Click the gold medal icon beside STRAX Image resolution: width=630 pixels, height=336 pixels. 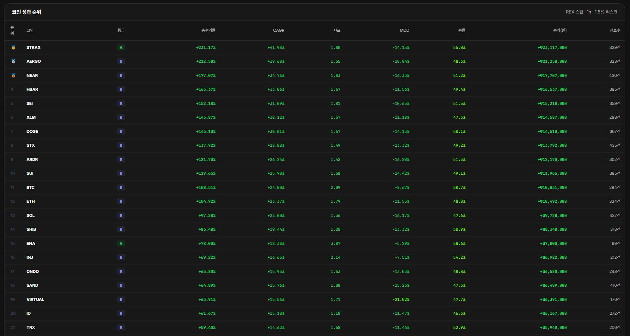click(x=13, y=47)
